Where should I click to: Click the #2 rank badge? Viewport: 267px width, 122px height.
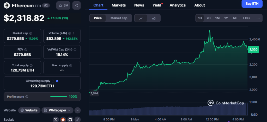point(46,5)
